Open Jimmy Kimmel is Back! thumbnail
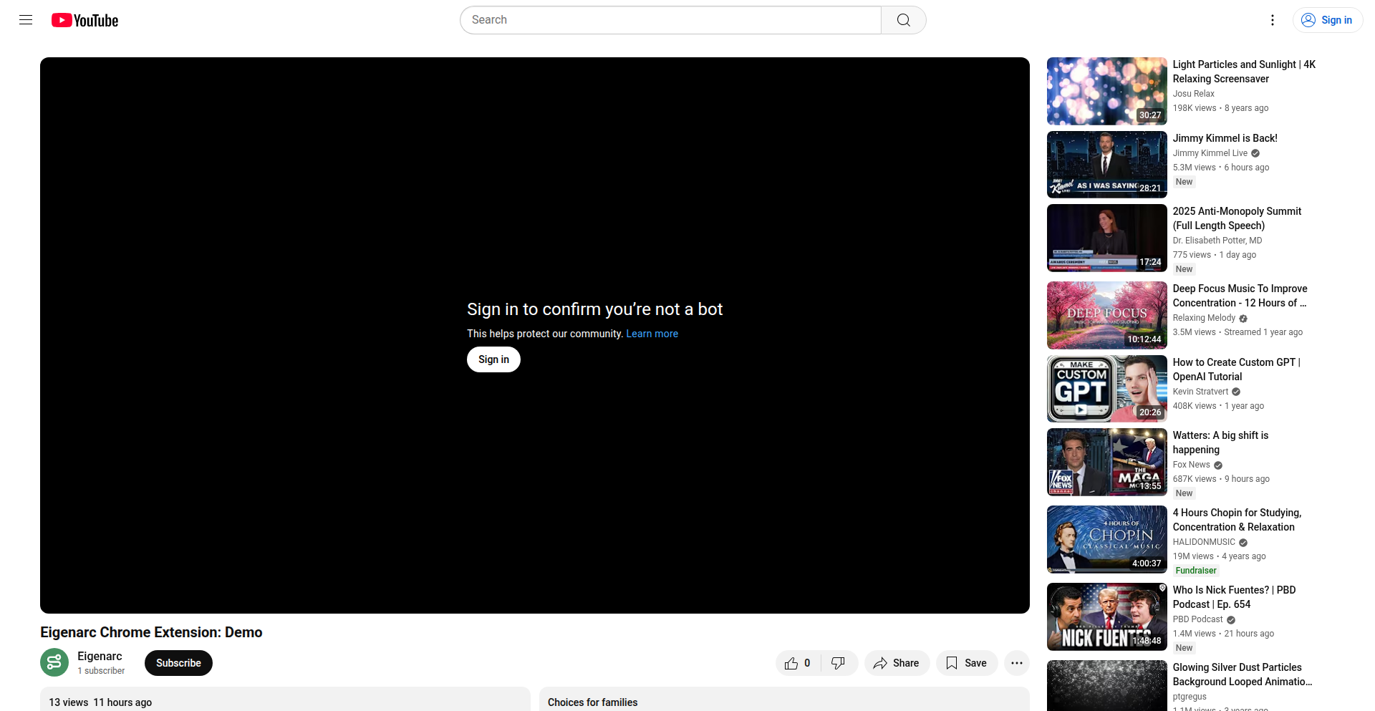Image resolution: width=1375 pixels, height=711 pixels. (1107, 165)
